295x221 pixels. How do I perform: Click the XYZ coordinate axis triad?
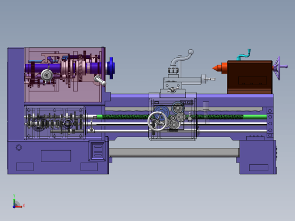click(18, 202)
